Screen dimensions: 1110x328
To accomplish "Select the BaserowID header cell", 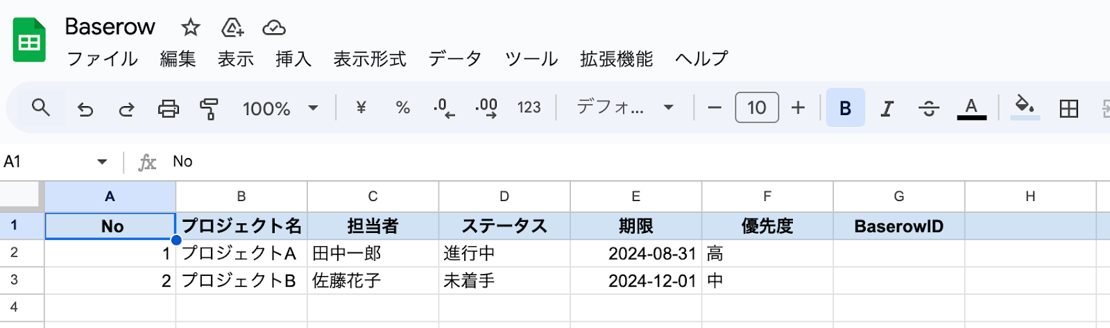I will 898,226.
